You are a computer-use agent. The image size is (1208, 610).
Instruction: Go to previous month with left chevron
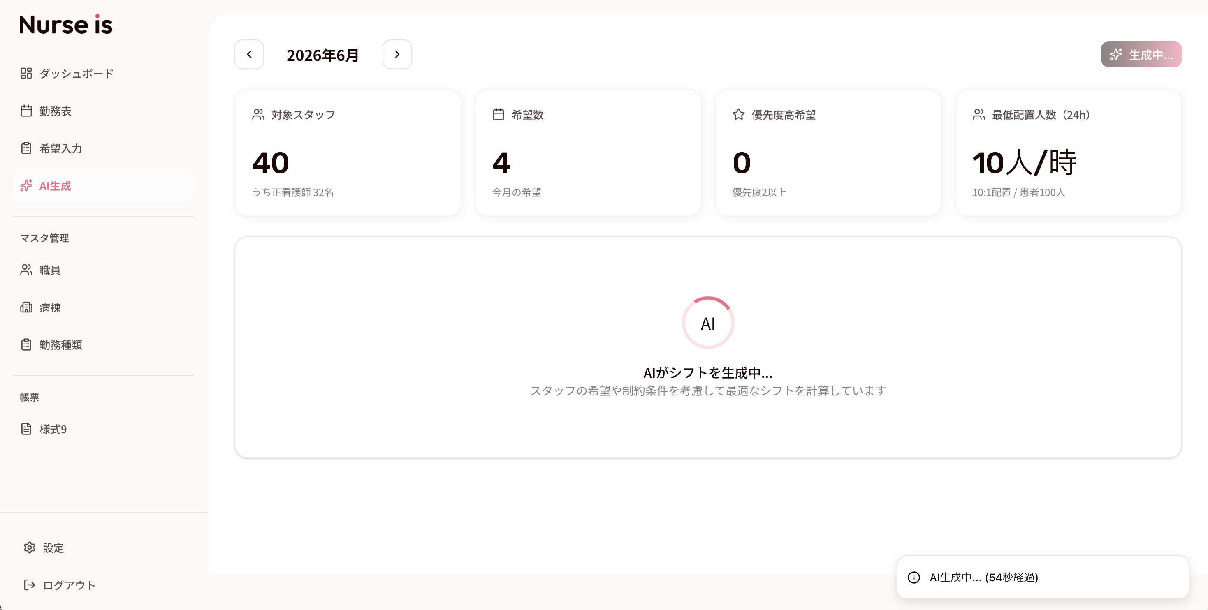click(x=249, y=54)
